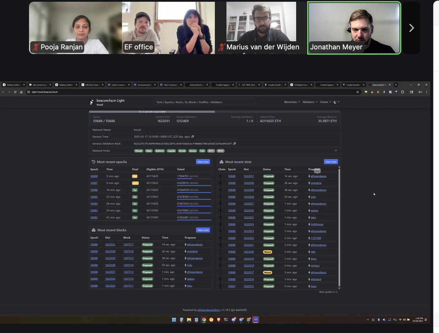Click the beaconcha.in Light logo icon

(92, 102)
